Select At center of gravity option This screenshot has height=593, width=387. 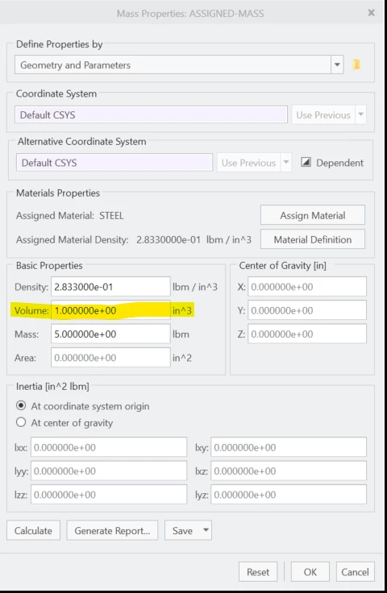tap(21, 422)
